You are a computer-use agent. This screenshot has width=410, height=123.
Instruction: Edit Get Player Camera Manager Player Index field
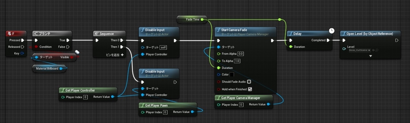[x=241, y=104]
